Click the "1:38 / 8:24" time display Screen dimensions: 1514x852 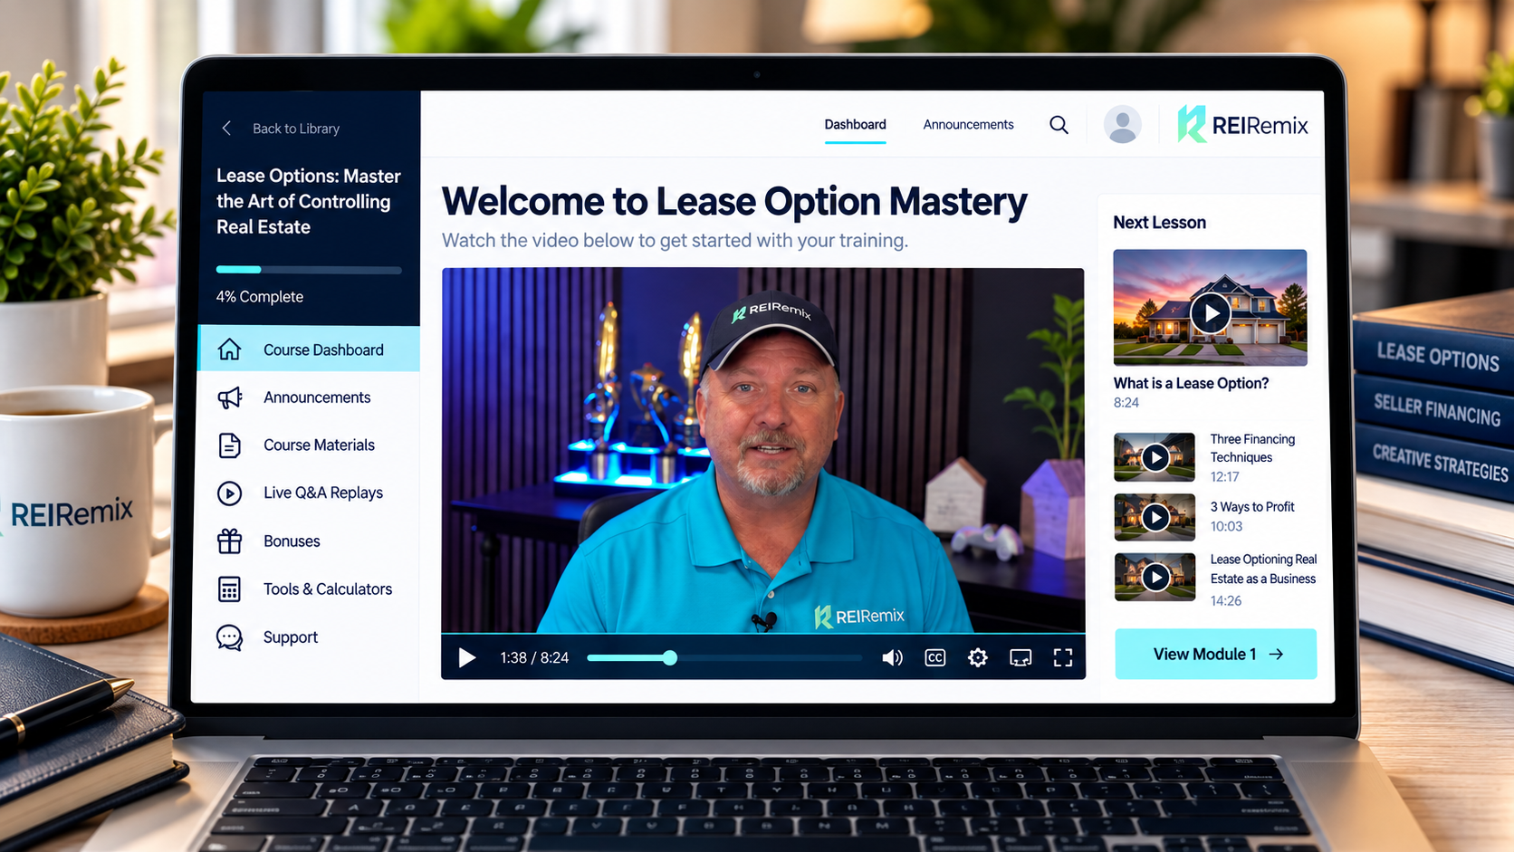coord(534,658)
